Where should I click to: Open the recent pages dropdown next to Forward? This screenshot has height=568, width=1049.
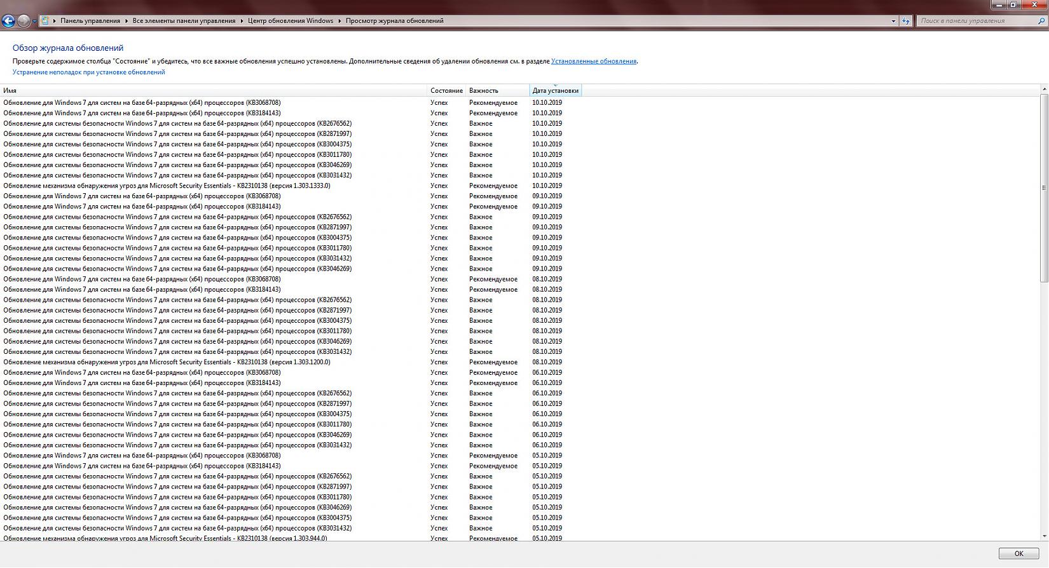point(34,21)
